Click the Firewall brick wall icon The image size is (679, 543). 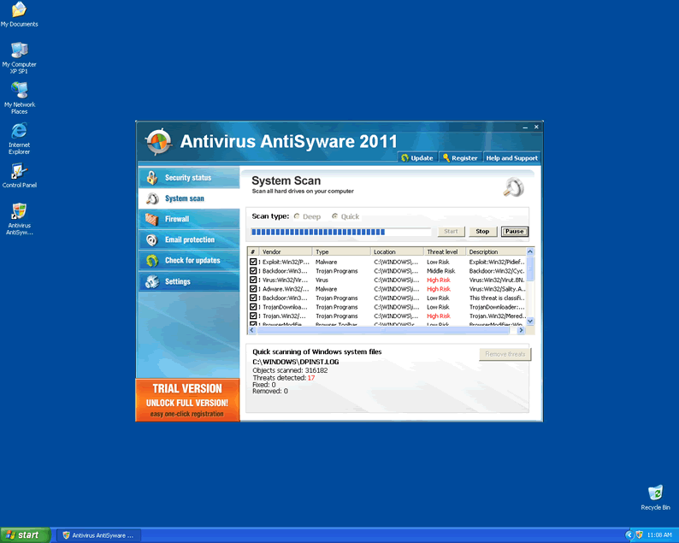[151, 219]
